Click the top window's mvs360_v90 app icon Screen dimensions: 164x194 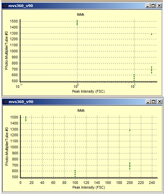click(5, 6)
